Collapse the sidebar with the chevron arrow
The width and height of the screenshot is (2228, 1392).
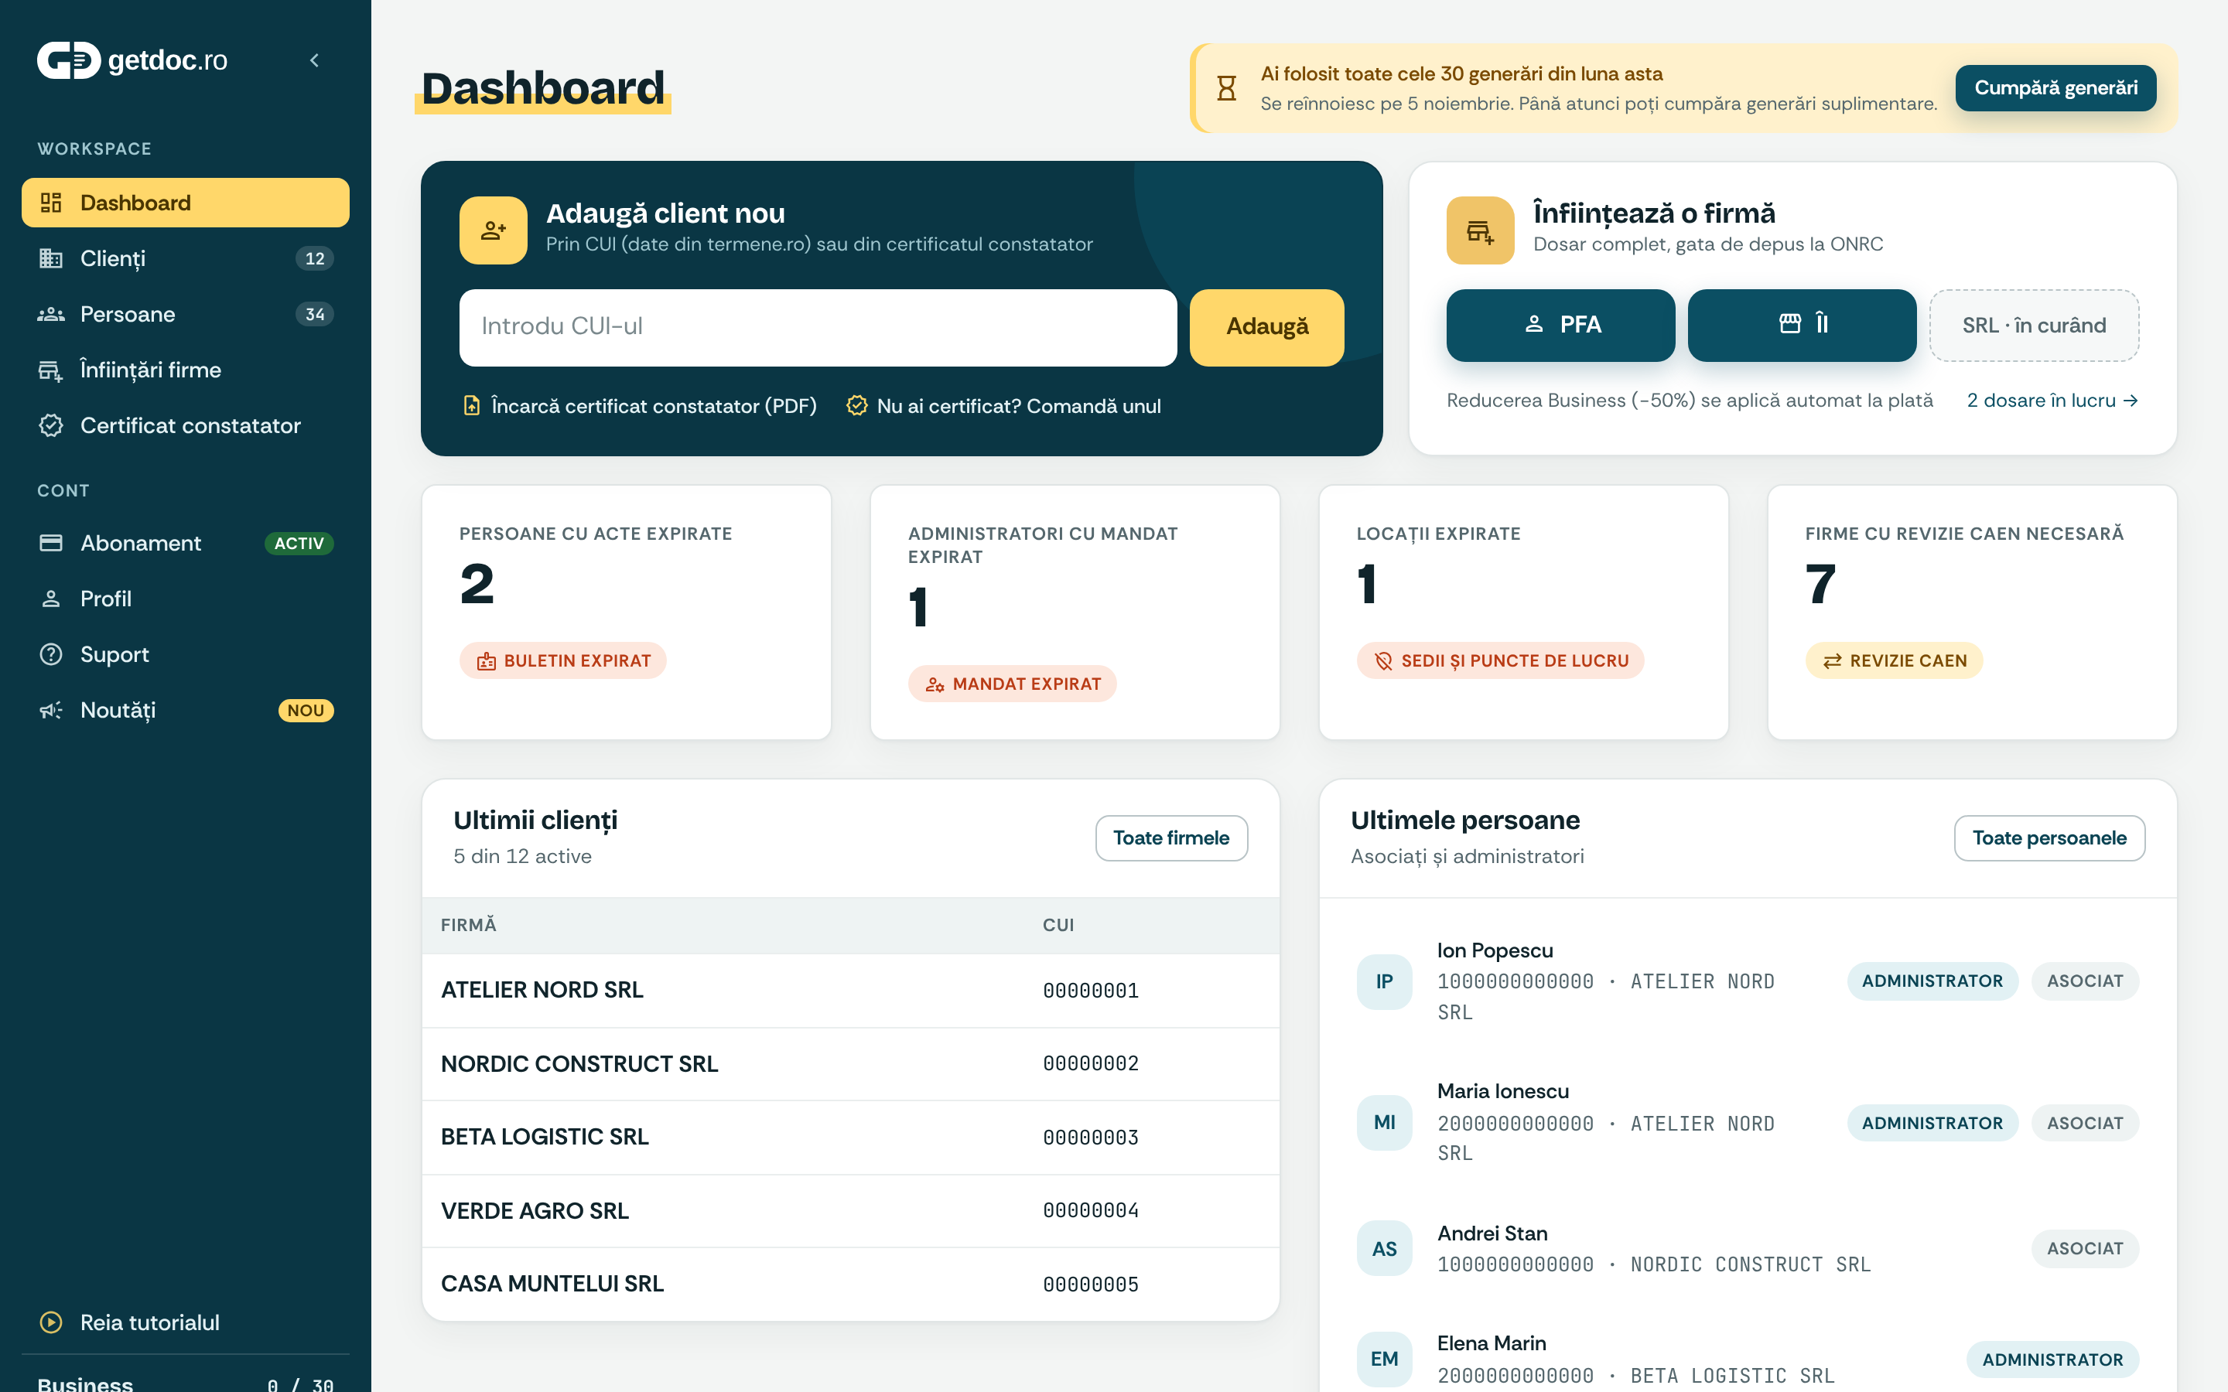(315, 61)
